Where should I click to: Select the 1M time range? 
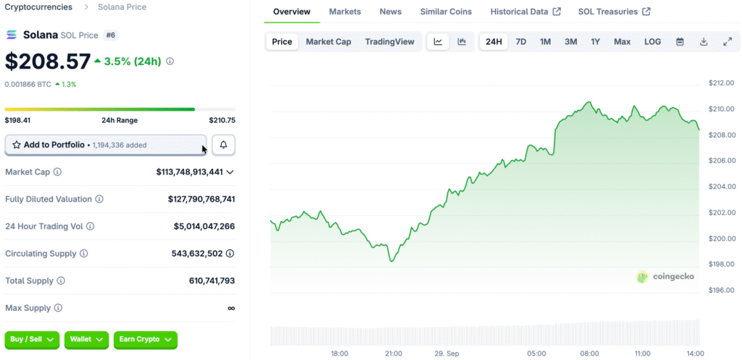tap(545, 42)
